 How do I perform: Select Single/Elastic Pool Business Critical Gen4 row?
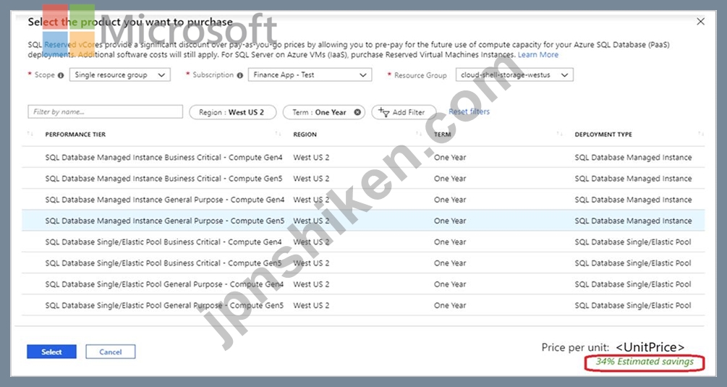coord(363,242)
